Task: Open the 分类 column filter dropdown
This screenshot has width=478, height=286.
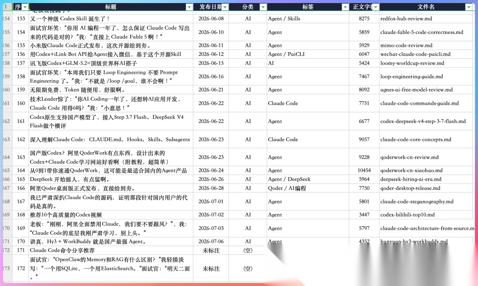Action: point(263,7)
